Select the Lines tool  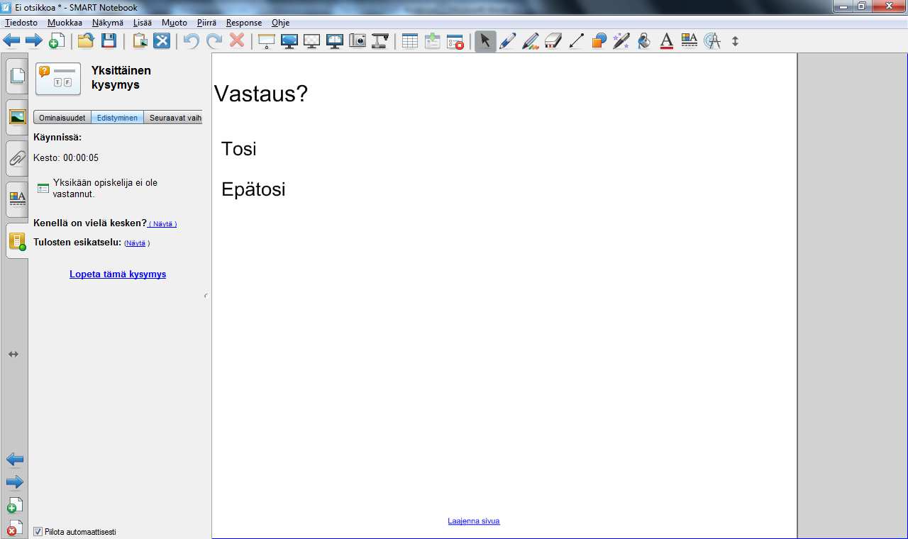pos(576,41)
